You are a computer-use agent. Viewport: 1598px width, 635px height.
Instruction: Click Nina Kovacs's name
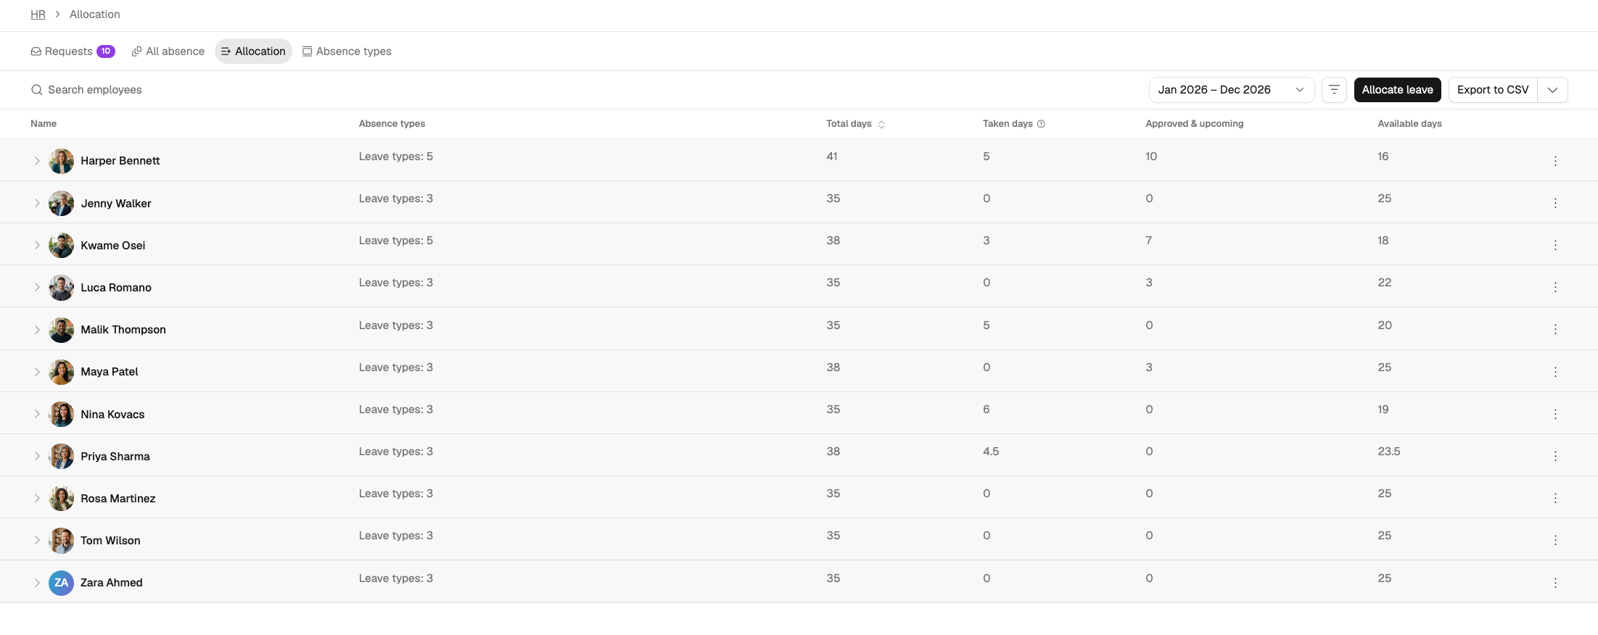[112, 415]
